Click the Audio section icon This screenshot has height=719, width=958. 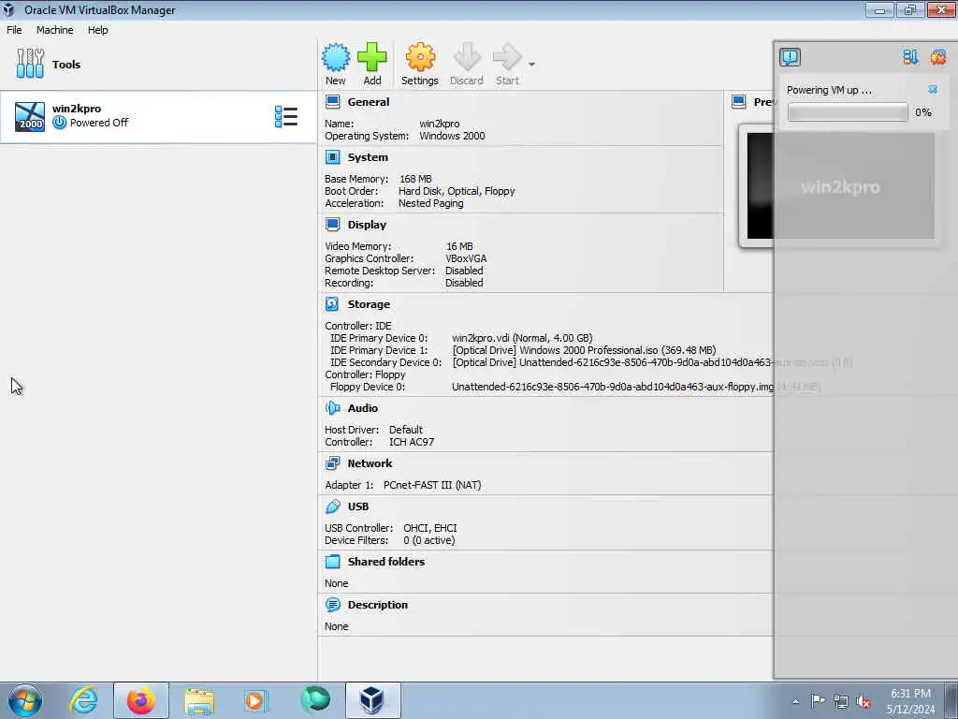pyautogui.click(x=333, y=408)
